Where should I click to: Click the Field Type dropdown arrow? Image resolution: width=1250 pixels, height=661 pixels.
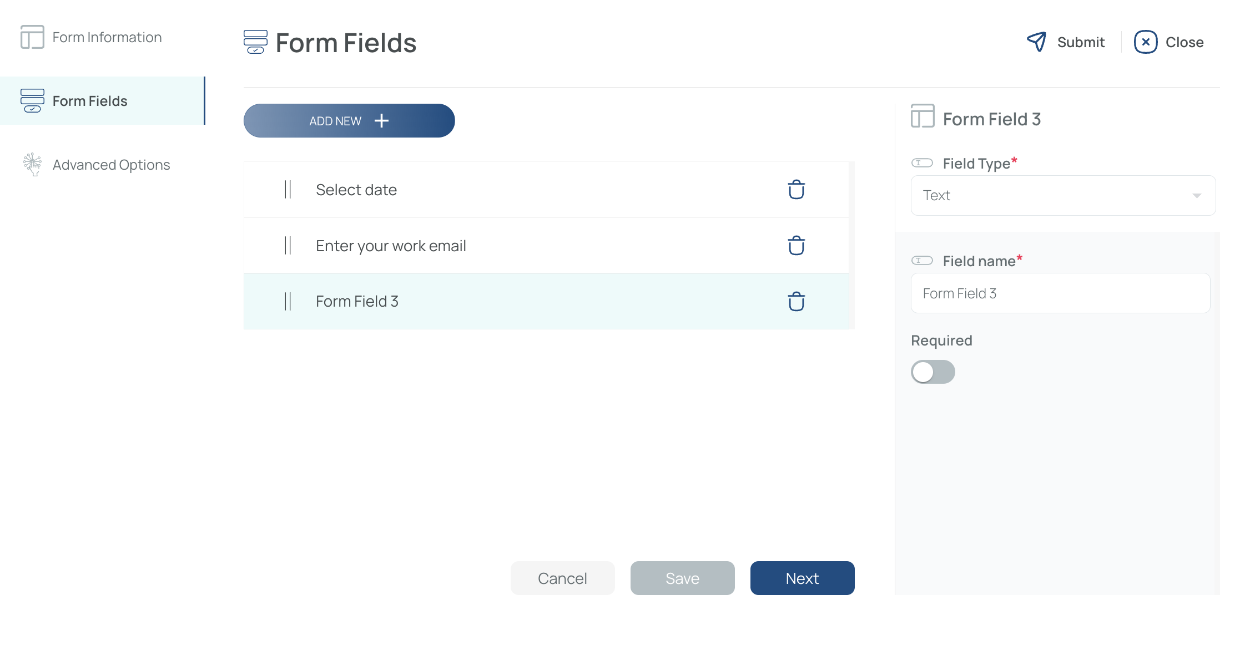pos(1197,196)
